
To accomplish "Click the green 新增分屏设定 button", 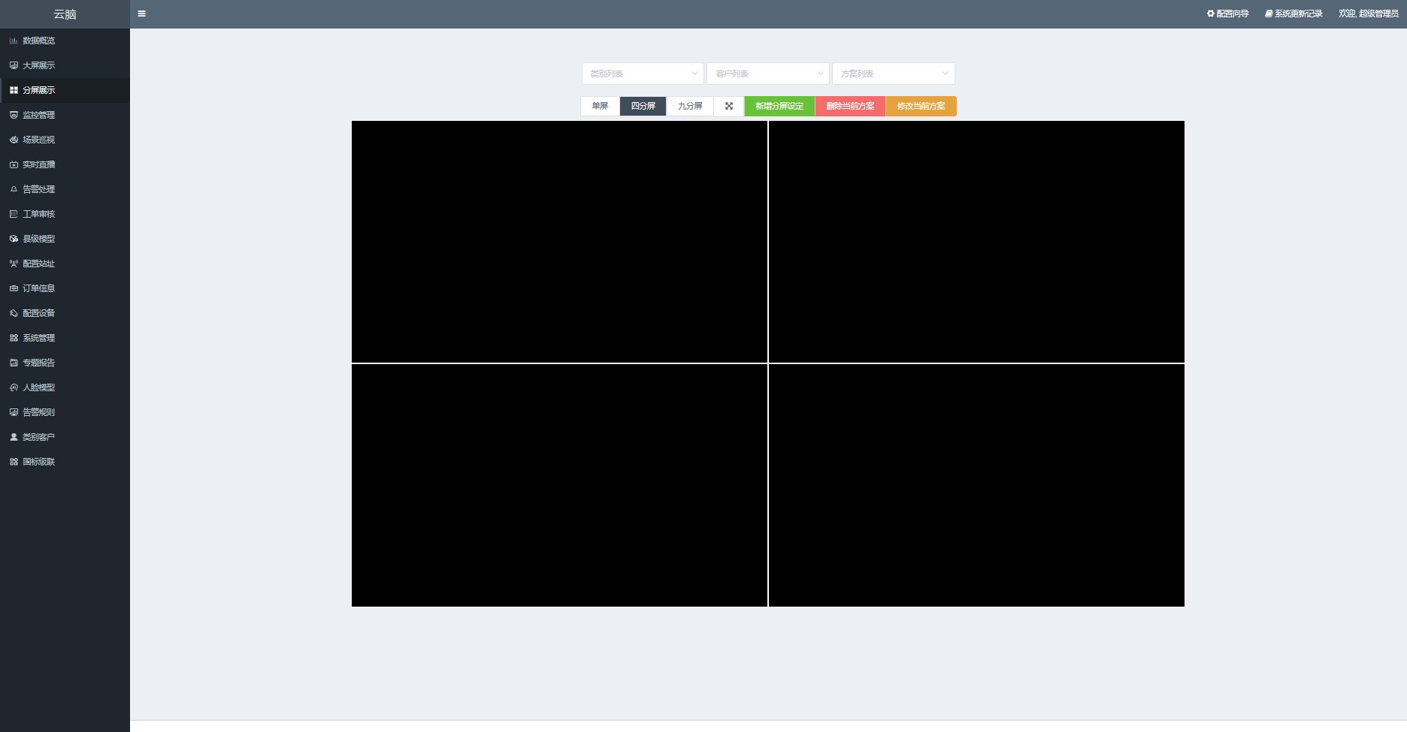I will [x=779, y=106].
